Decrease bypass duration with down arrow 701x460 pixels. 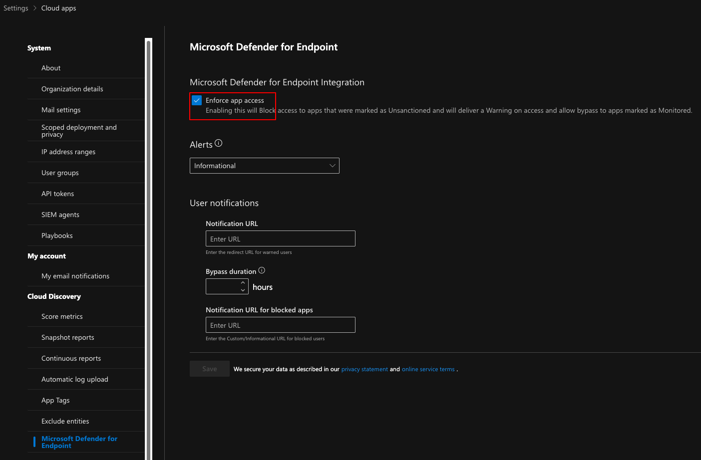click(x=243, y=290)
